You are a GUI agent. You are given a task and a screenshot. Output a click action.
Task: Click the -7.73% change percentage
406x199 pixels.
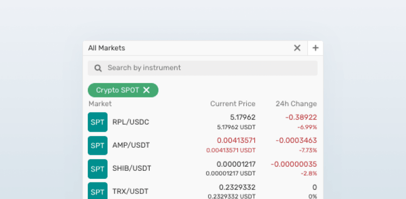click(x=308, y=150)
